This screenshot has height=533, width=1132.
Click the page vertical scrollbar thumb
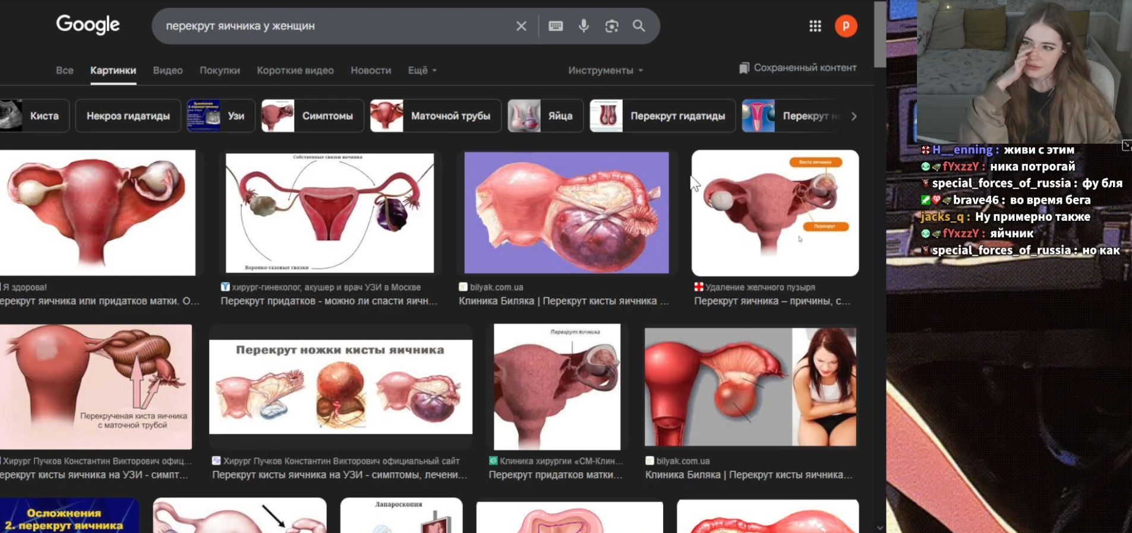[x=879, y=34]
